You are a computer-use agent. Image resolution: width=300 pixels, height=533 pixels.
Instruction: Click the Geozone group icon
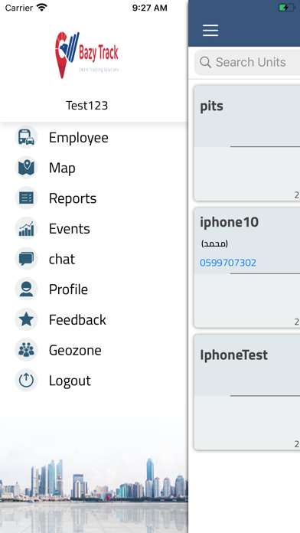click(26, 350)
